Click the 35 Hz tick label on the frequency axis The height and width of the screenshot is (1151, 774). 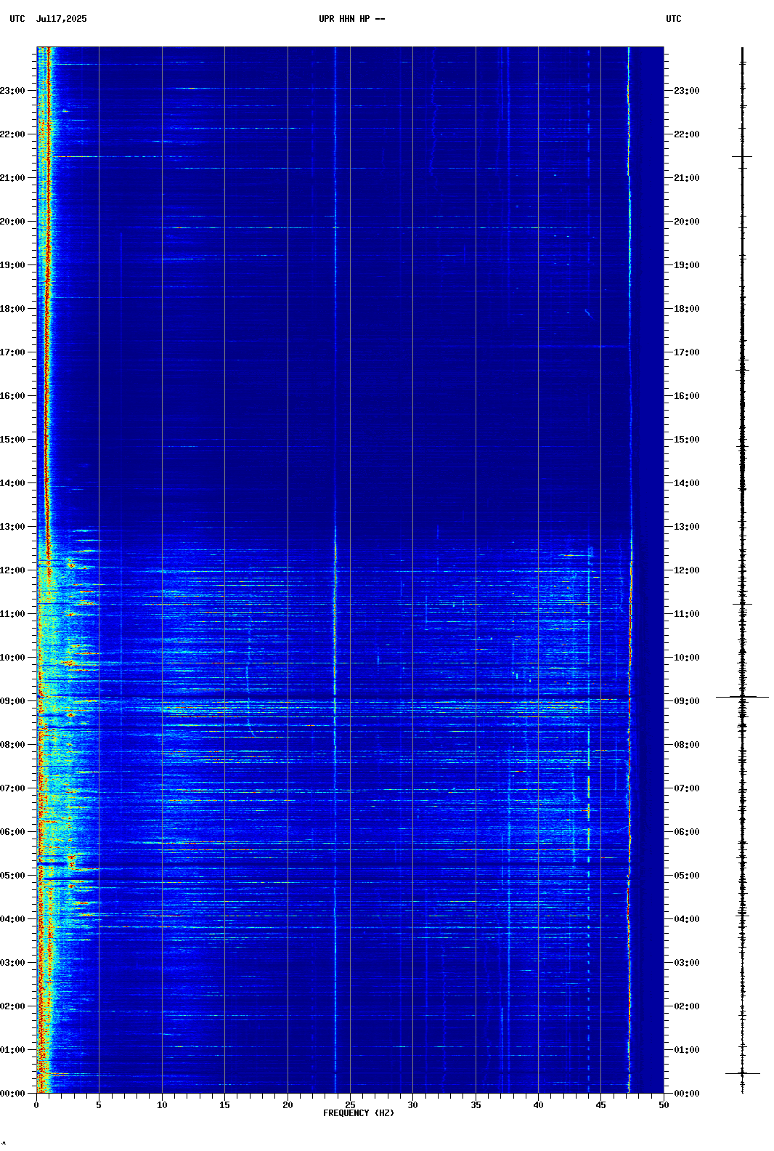(x=476, y=1105)
